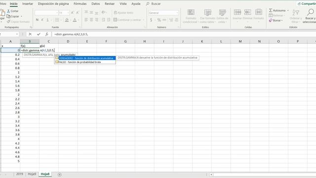The height and width of the screenshot is (178, 316).
Task: Select sheet tab Hoja8
Action: click(45, 174)
